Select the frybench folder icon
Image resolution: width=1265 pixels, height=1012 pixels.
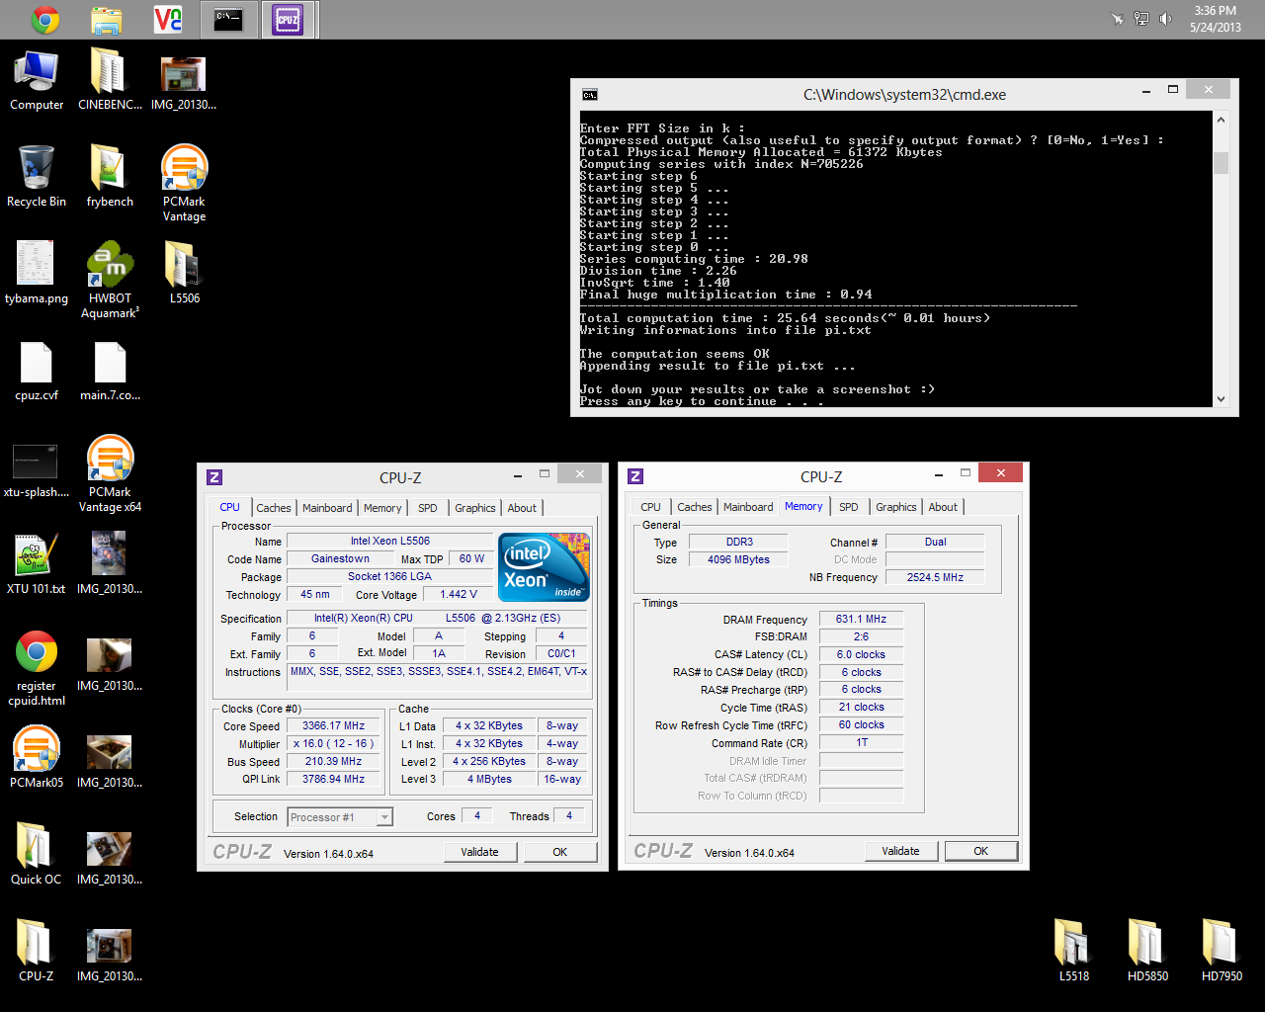110,177
